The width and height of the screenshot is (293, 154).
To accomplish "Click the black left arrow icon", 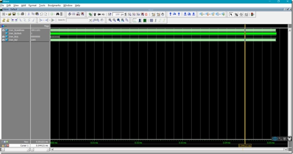I will (x=99, y=14).
